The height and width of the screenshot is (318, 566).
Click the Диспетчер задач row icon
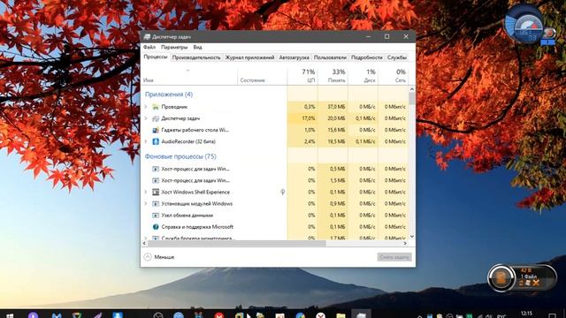(x=156, y=118)
